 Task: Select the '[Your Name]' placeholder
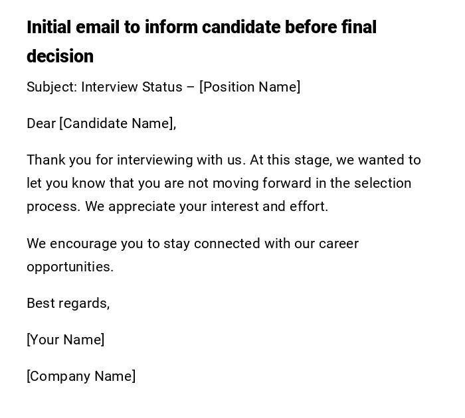pyautogui.click(x=65, y=340)
